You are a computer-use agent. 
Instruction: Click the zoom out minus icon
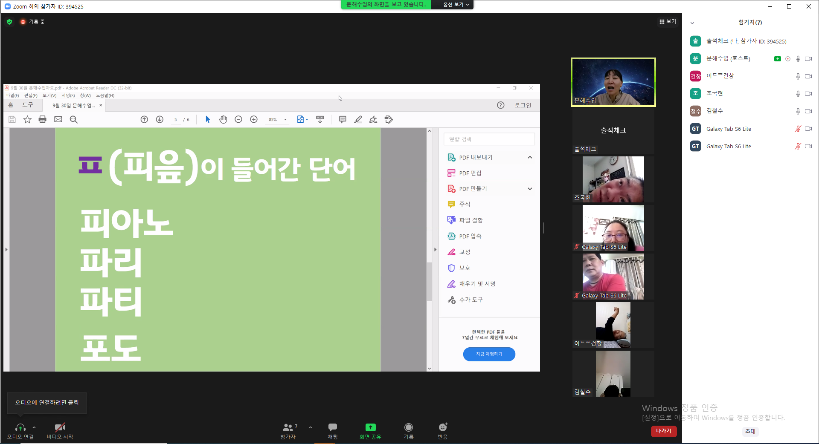(238, 119)
